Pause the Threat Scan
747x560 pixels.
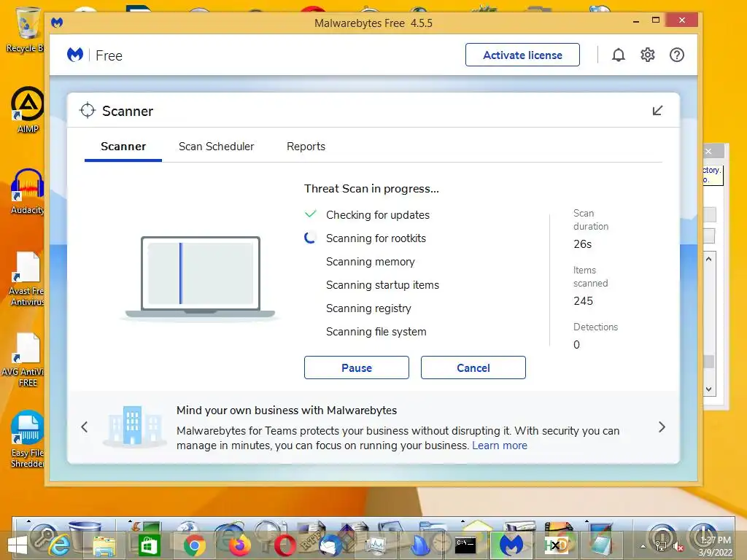tap(356, 367)
